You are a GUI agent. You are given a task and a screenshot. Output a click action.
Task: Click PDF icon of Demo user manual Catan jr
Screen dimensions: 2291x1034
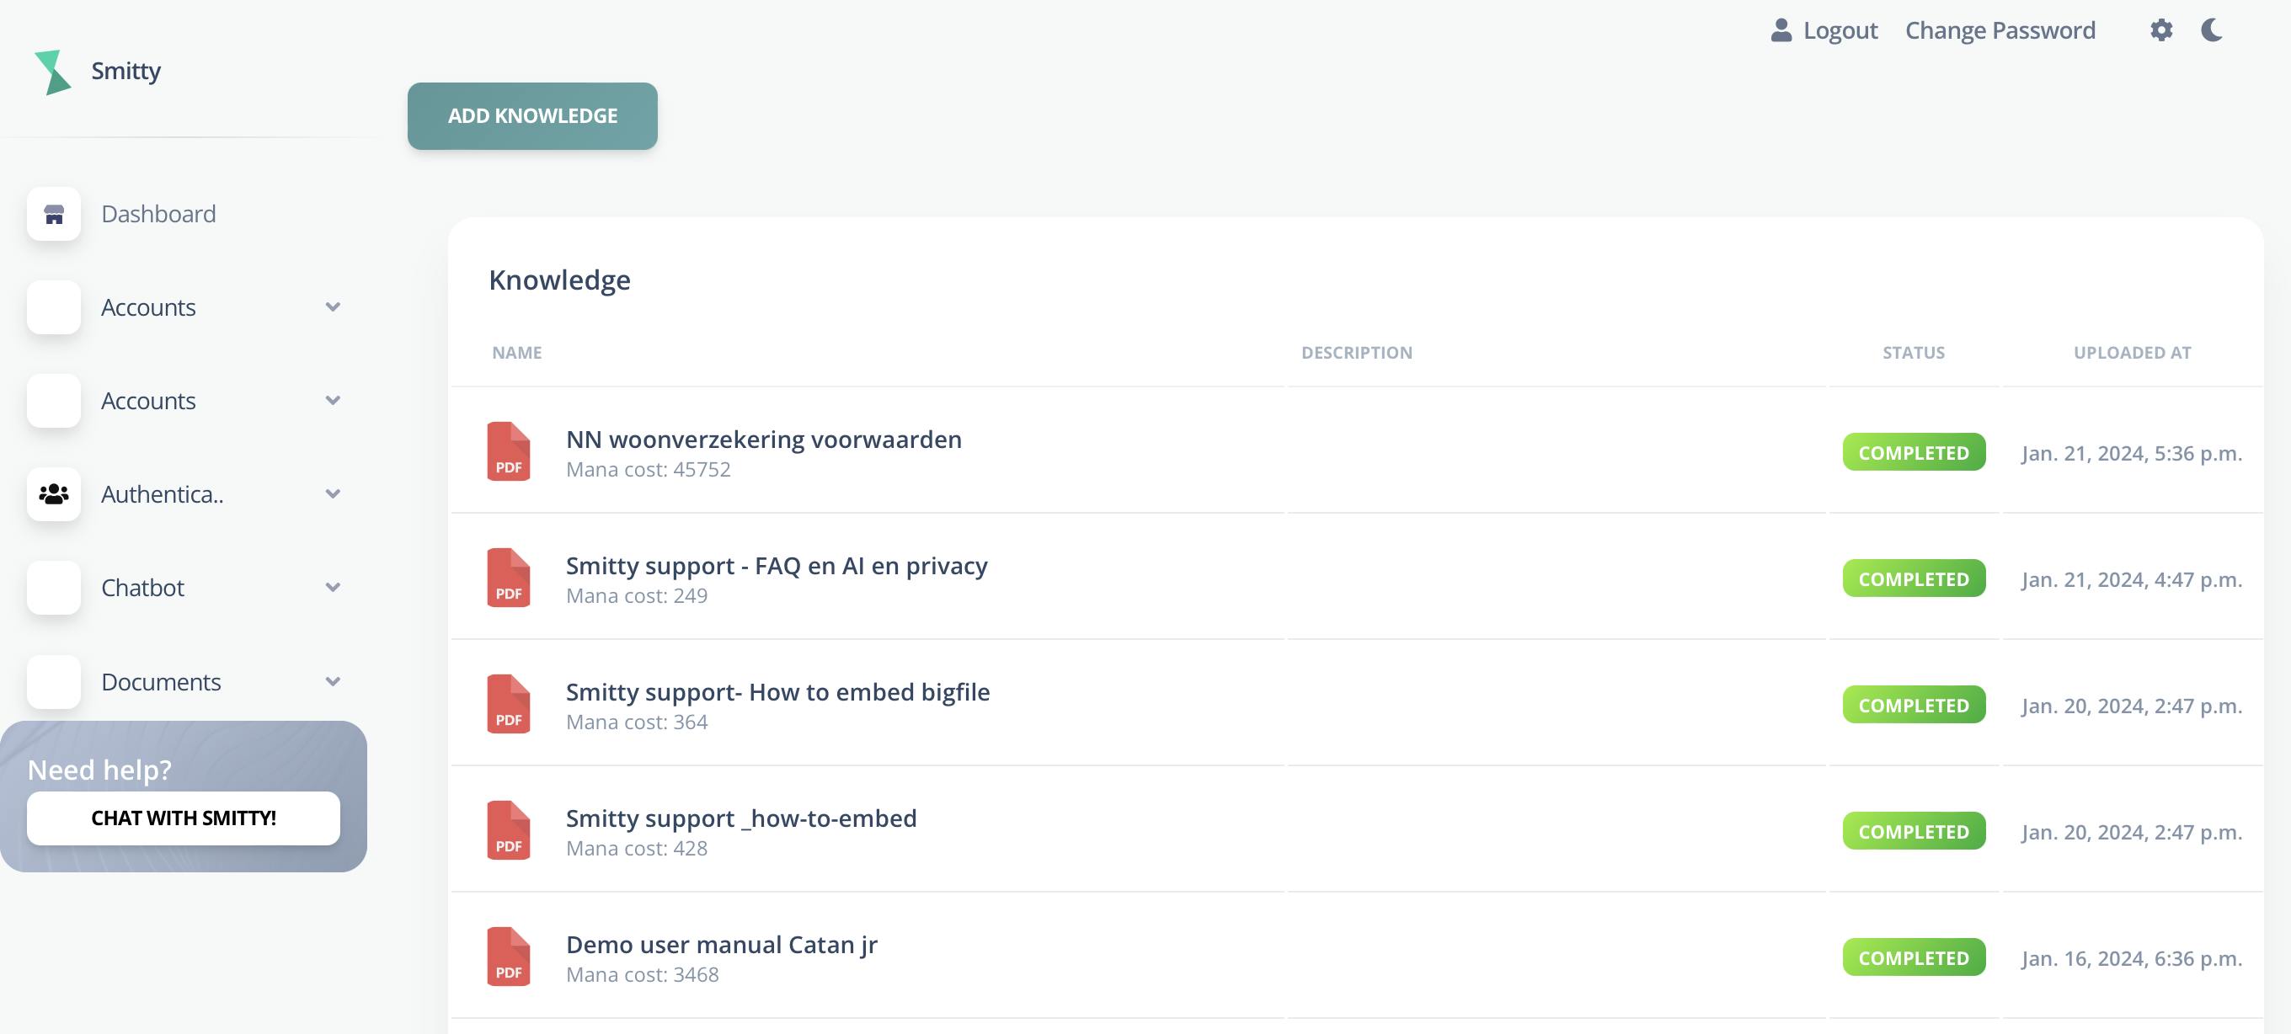(x=509, y=957)
